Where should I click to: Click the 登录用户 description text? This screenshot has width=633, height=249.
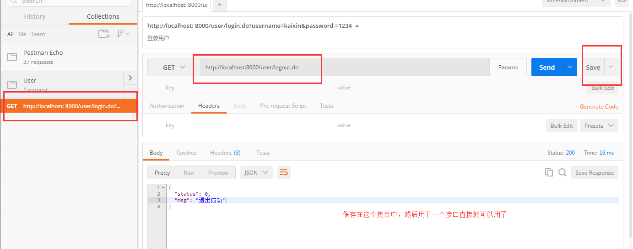(158, 38)
